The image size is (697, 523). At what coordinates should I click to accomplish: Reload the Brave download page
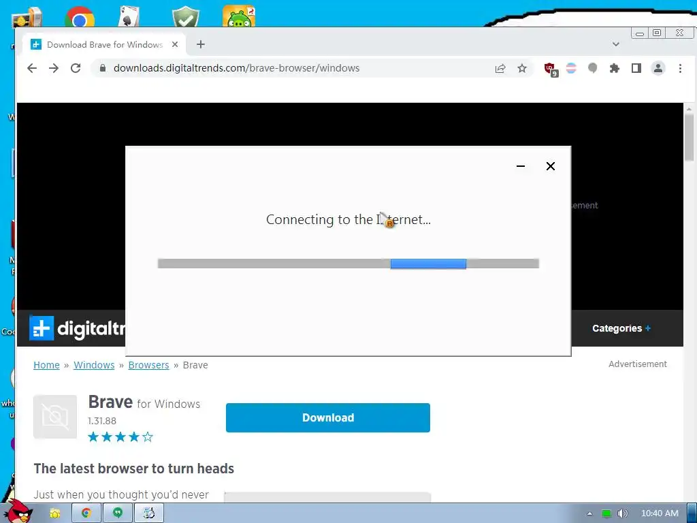pos(76,68)
